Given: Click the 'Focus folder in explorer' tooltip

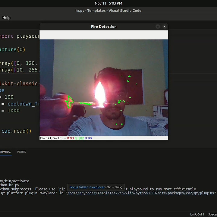Looking at the screenshot, I should tap(96, 187).
